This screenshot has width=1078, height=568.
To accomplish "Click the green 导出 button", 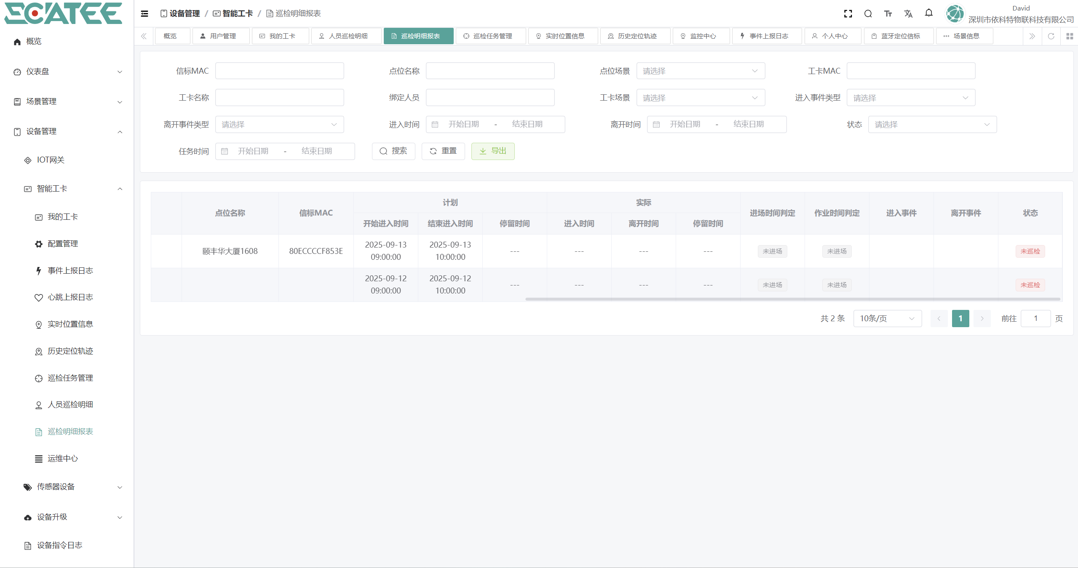I will point(492,151).
